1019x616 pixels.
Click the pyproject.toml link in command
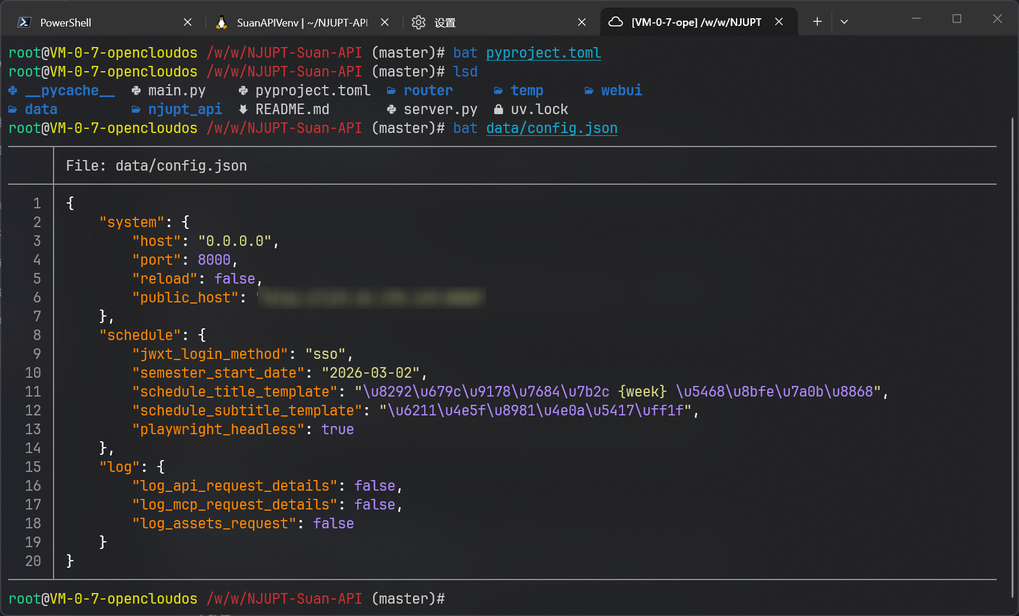pos(543,53)
